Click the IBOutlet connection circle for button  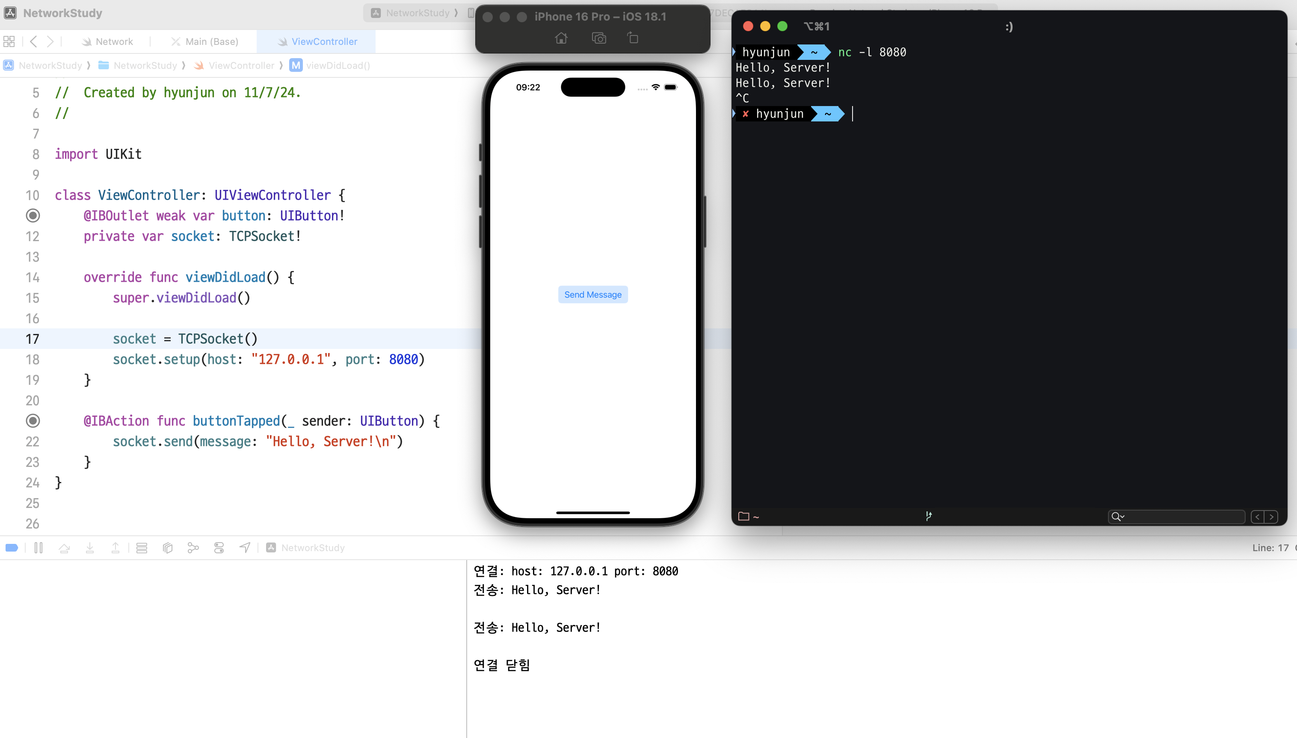(x=33, y=215)
